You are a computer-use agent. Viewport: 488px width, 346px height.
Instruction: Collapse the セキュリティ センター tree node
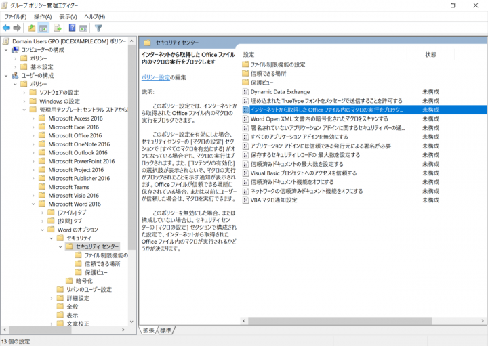[x=60, y=247]
